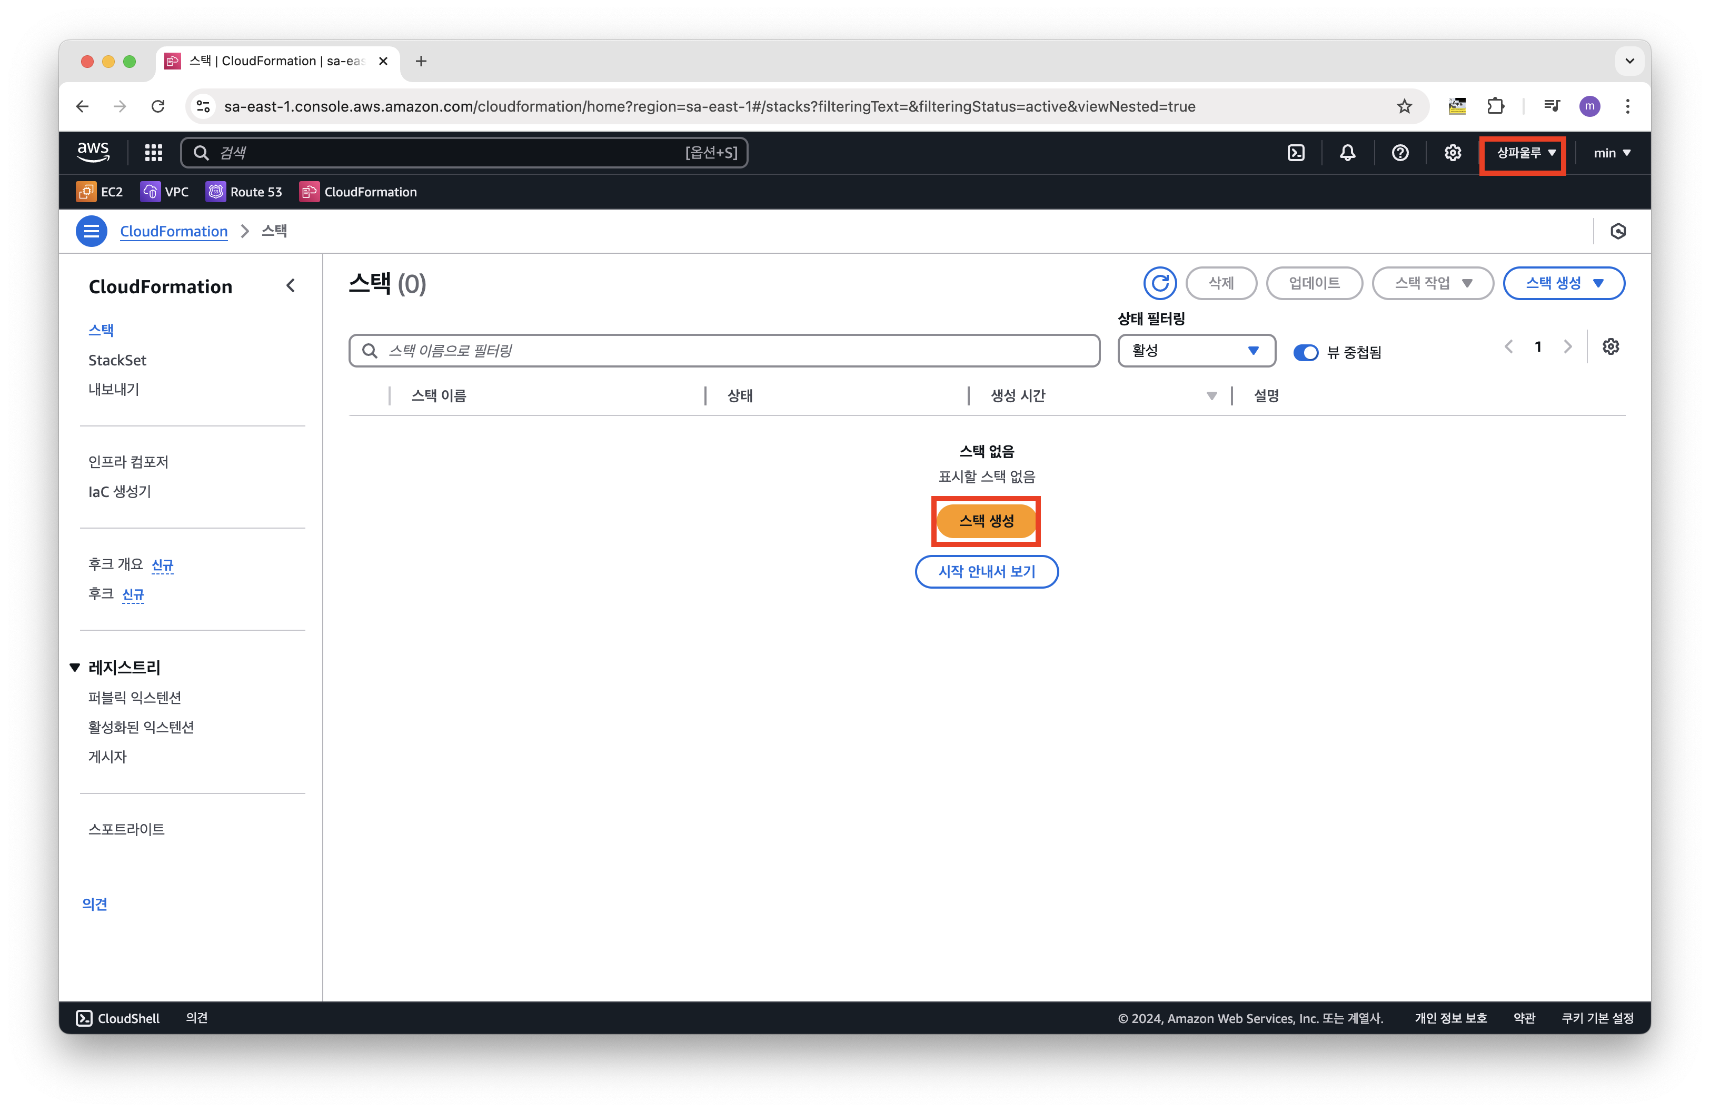Refresh the stacks list
1710x1112 pixels.
tap(1160, 283)
